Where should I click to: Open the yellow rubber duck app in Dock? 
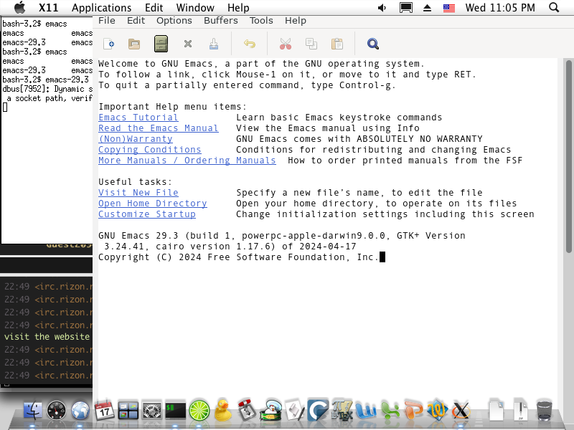click(223, 410)
